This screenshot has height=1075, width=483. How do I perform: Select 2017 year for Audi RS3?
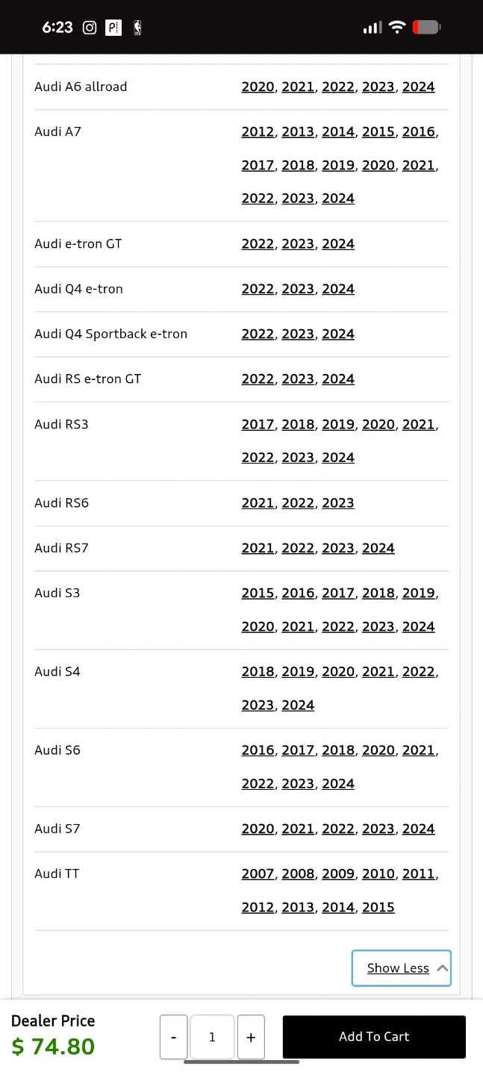pyautogui.click(x=258, y=424)
